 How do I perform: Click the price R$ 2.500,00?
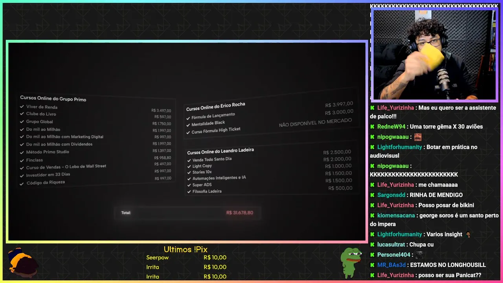(337, 152)
